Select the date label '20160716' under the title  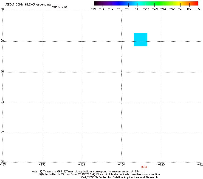(x=60, y=7)
